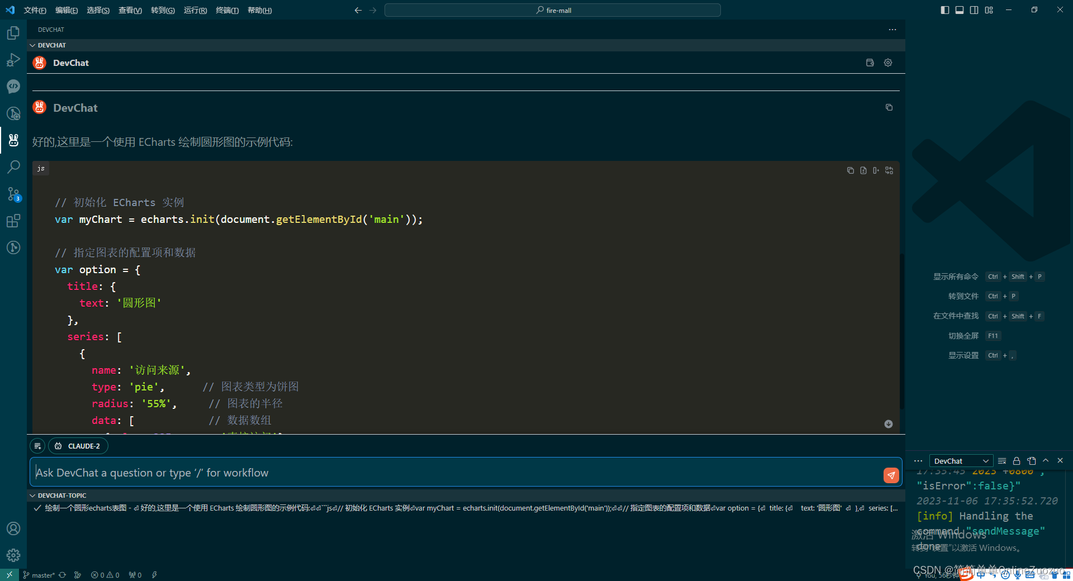Insert code at cursor position icon
The height and width of the screenshot is (581, 1073).
(x=876, y=170)
